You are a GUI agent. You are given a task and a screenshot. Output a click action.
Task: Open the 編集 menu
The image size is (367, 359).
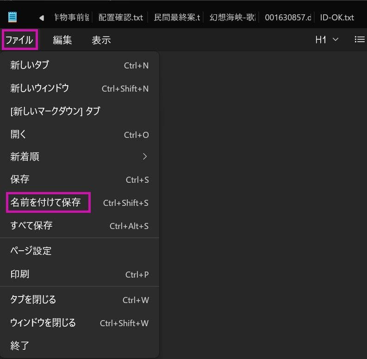62,40
